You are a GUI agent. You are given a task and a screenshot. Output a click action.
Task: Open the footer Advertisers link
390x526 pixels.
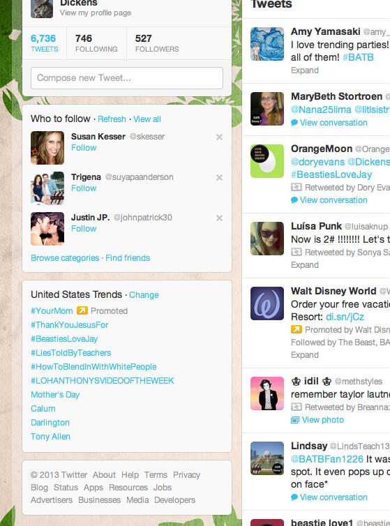(52, 500)
